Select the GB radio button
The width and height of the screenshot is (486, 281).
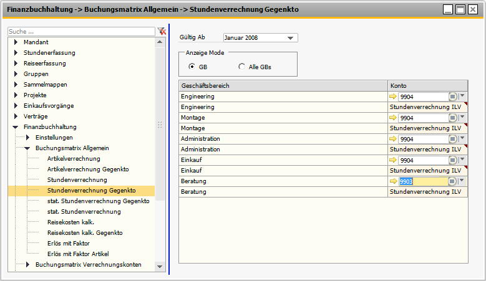pos(192,67)
